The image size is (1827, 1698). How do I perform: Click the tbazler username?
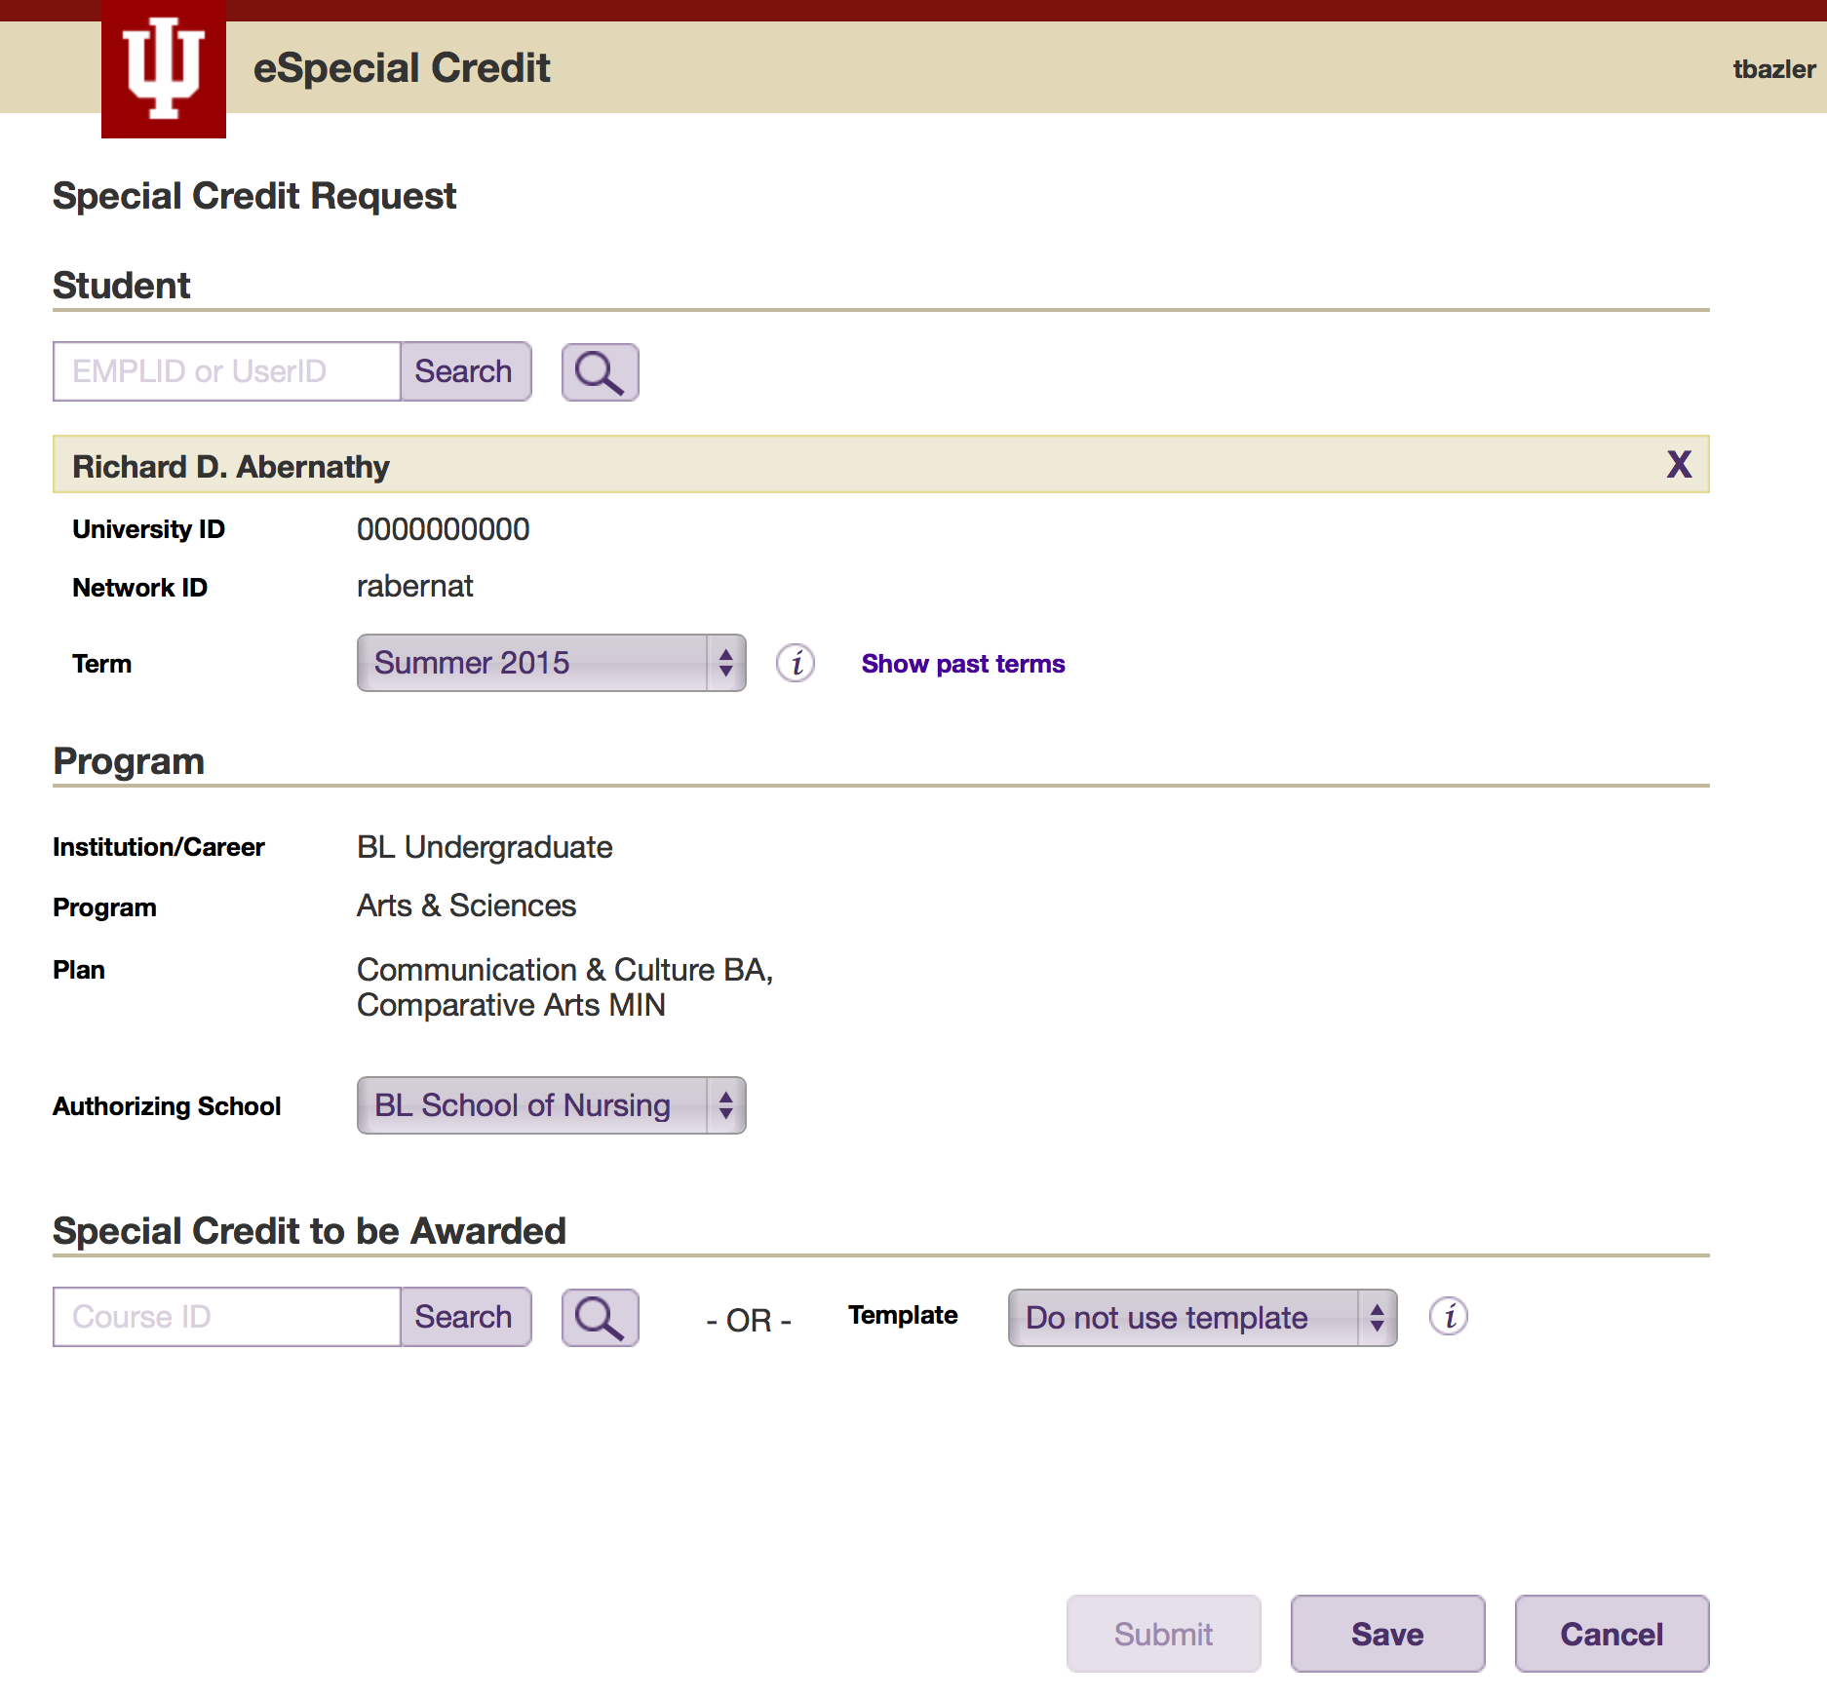pos(1773,69)
